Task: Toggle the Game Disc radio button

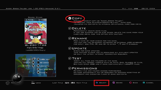Action: (x=33, y=59)
